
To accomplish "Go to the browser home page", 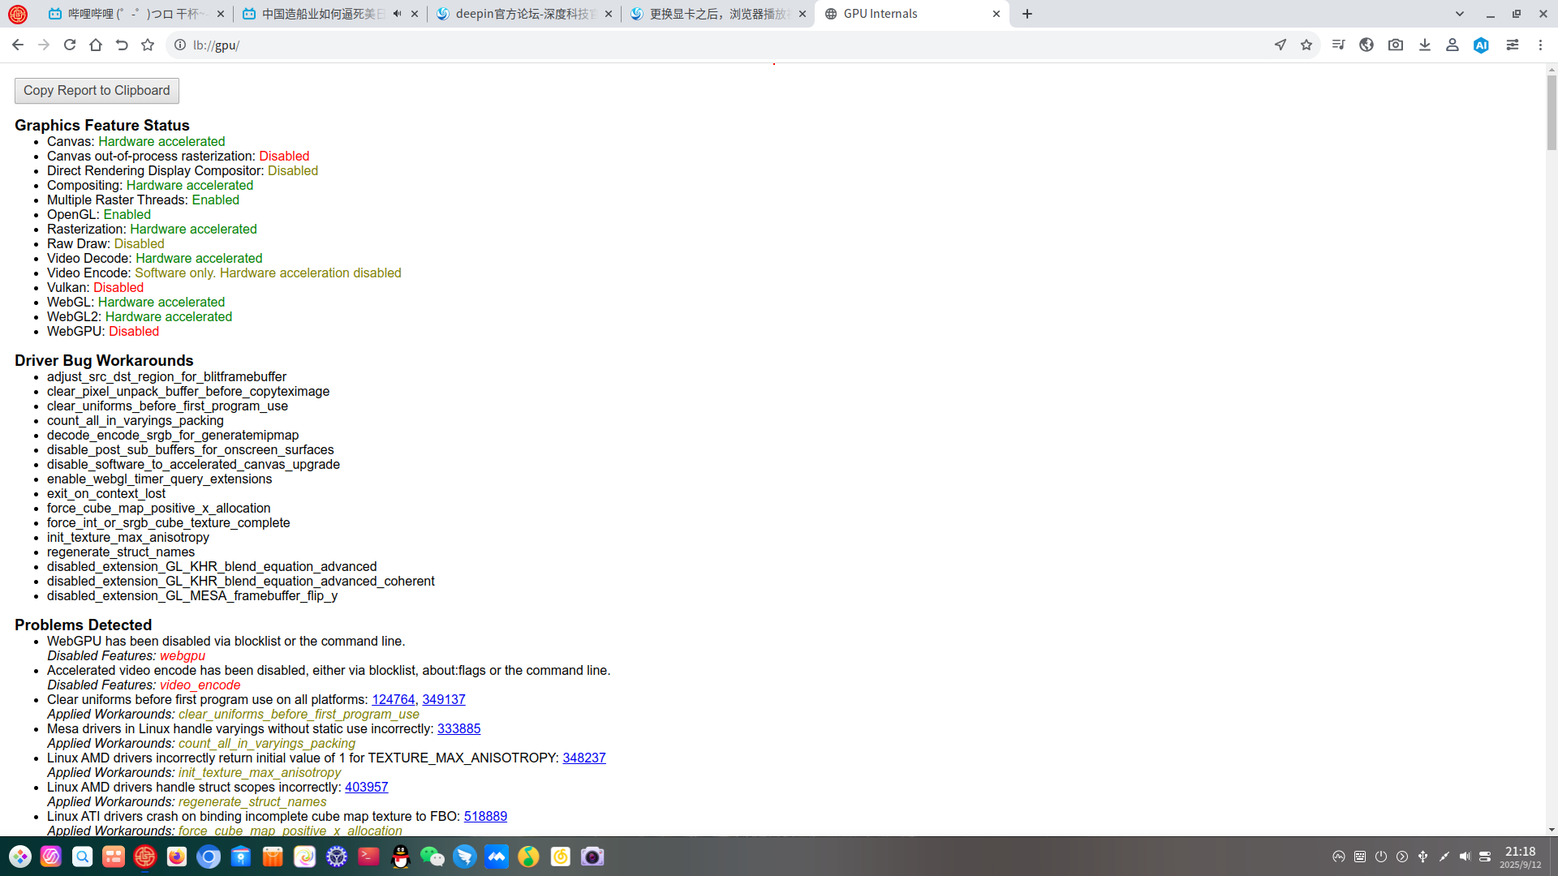I will 96,45.
